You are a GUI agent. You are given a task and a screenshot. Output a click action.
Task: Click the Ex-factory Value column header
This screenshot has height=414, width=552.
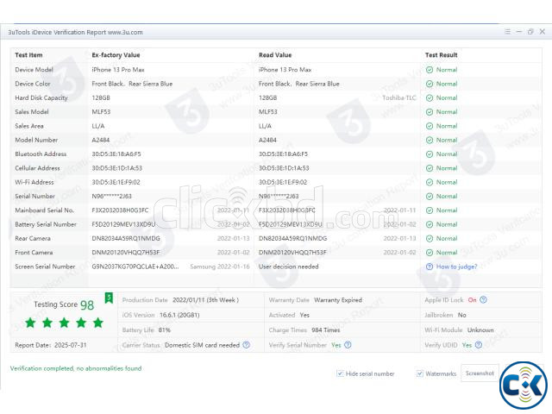click(x=116, y=55)
